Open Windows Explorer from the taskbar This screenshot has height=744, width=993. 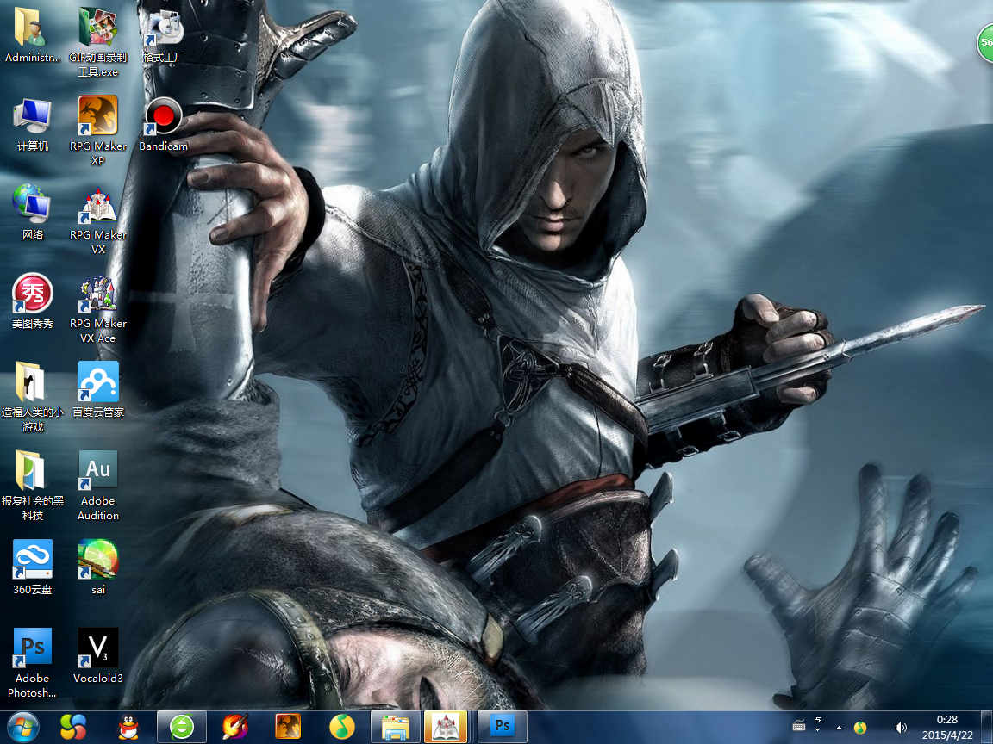pyautogui.click(x=395, y=727)
